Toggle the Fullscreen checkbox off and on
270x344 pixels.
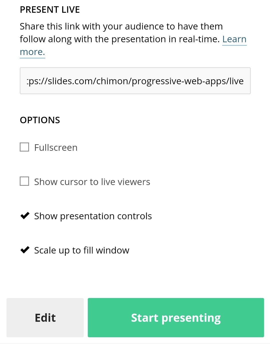(25, 147)
